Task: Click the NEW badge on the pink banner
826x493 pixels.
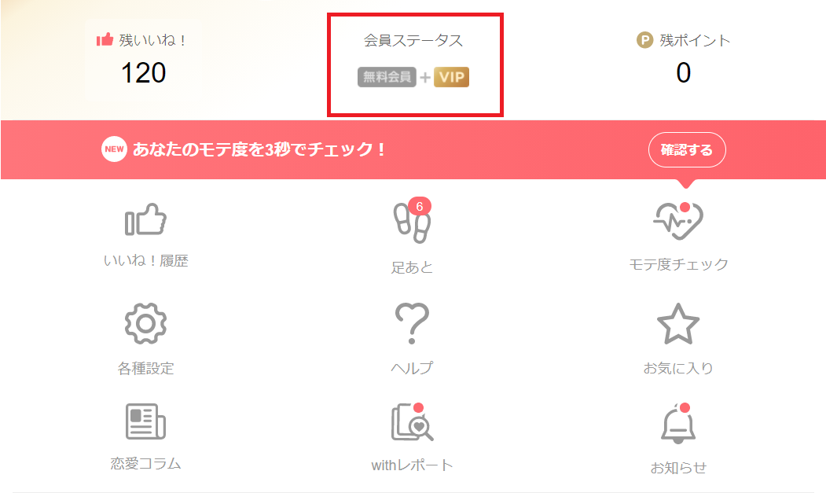Action: (x=114, y=149)
